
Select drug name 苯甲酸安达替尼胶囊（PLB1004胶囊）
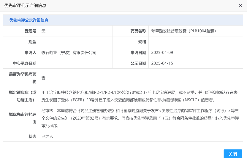183,31
